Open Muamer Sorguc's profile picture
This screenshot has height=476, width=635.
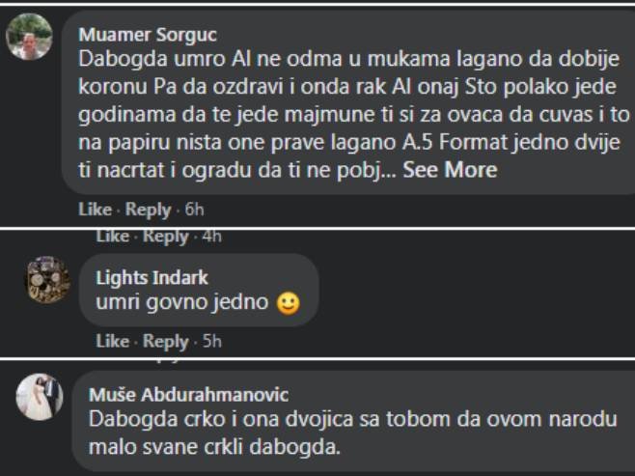(29, 38)
